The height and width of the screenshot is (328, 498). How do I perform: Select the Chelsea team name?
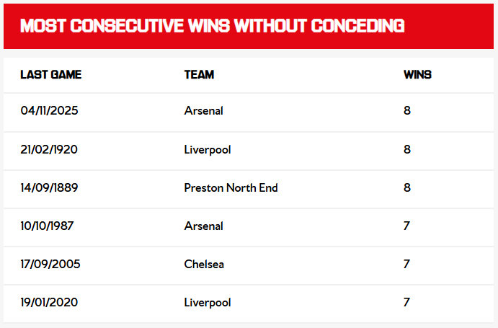204,265
